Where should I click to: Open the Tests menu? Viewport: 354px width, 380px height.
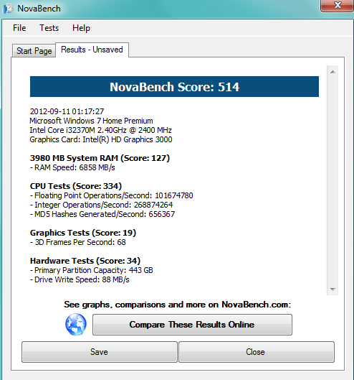click(49, 28)
